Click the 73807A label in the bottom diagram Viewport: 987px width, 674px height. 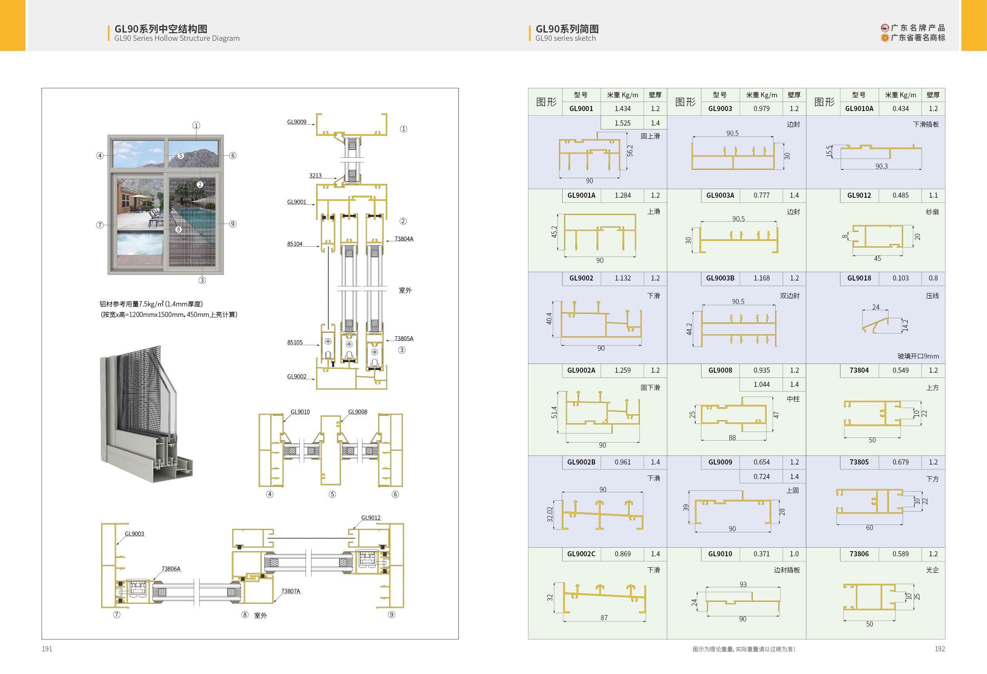(x=291, y=591)
